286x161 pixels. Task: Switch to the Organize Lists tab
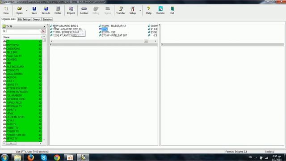pos(8,19)
